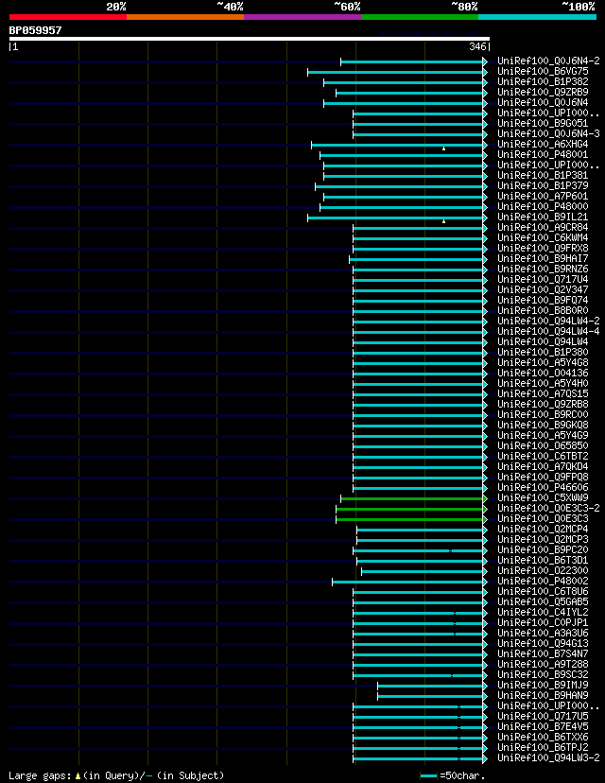Open hit UniRef100_Q0E3C3

pos(544,519)
